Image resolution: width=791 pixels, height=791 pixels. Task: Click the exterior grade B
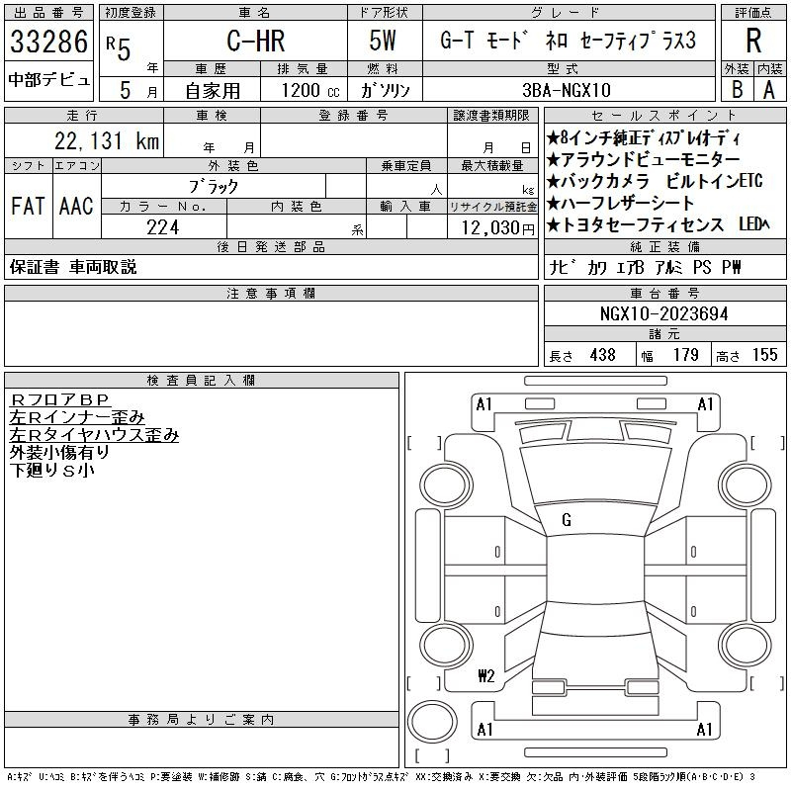[737, 90]
